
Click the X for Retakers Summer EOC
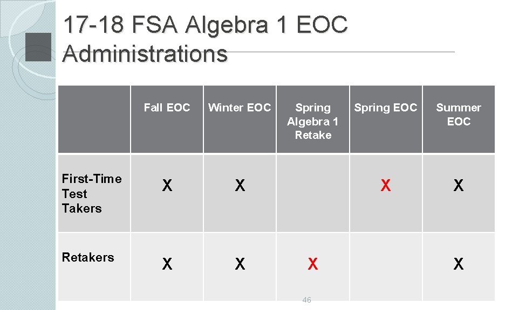[x=459, y=264]
